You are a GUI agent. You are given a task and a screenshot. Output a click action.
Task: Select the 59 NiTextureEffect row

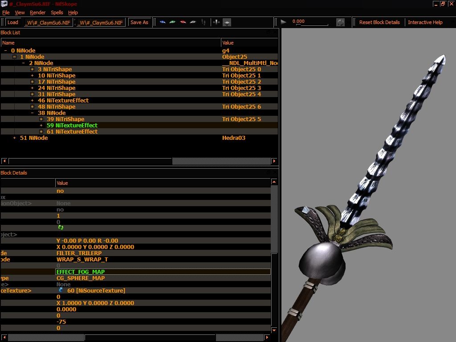pyautogui.click(x=139, y=125)
